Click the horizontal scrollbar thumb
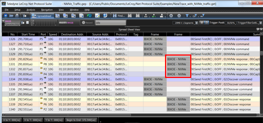This screenshot has height=123, width=263. coord(68,115)
